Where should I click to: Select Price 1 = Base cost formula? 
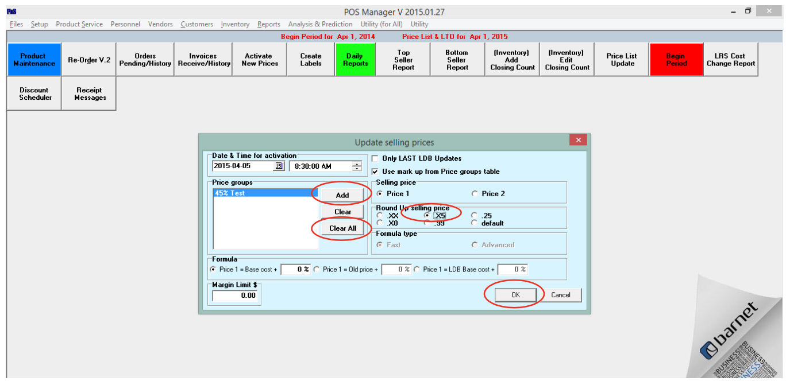(x=214, y=269)
